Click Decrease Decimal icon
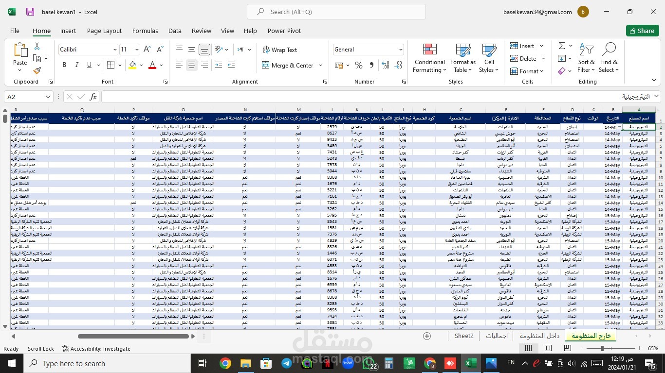 point(398,65)
